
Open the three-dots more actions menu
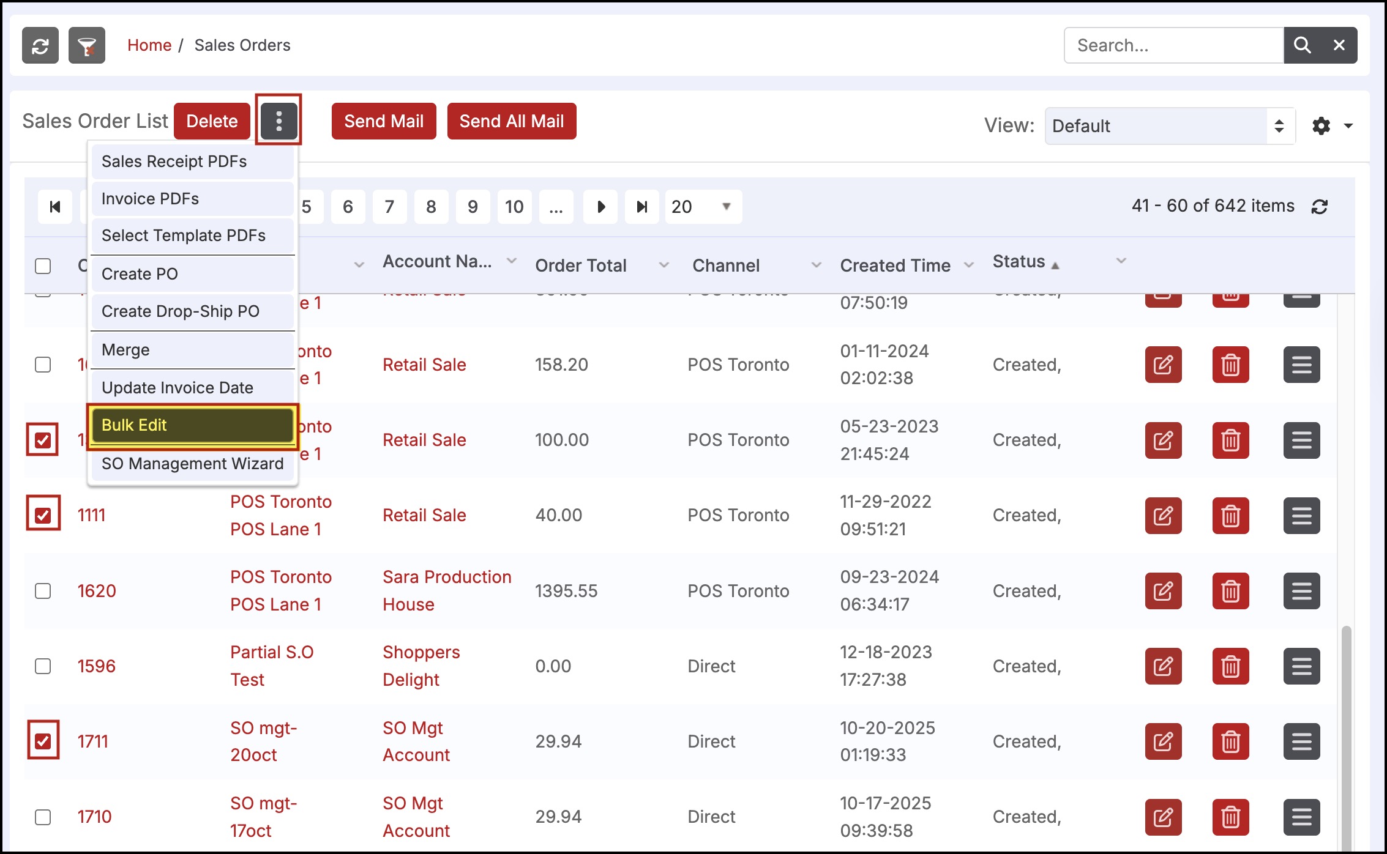coord(279,121)
